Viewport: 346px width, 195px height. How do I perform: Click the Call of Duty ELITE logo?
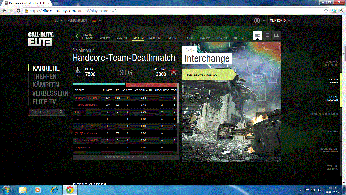41,39
